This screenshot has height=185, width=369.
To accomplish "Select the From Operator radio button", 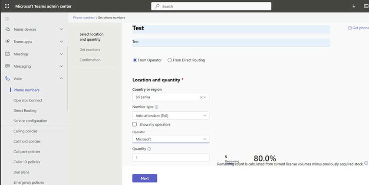I will click(x=135, y=60).
